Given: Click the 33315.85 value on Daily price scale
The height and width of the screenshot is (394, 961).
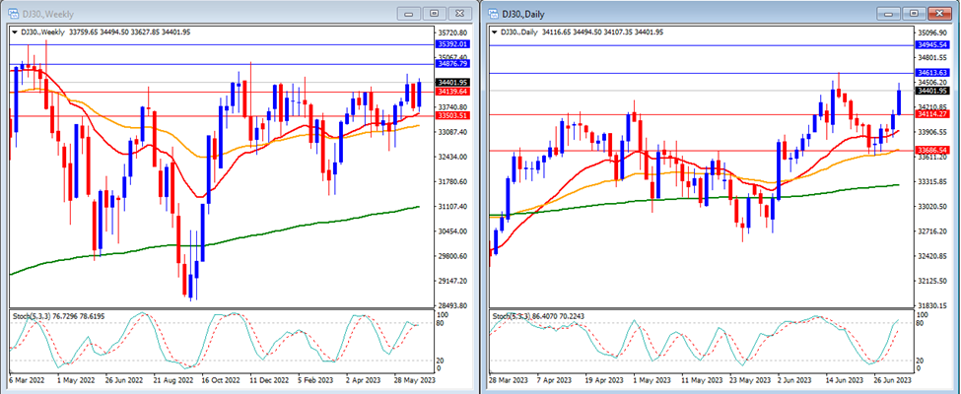Looking at the screenshot, I should (x=932, y=182).
